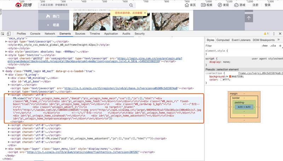Click the scroll-to-top arrow button
This screenshot has height=161, width=283.
(x=249, y=18)
